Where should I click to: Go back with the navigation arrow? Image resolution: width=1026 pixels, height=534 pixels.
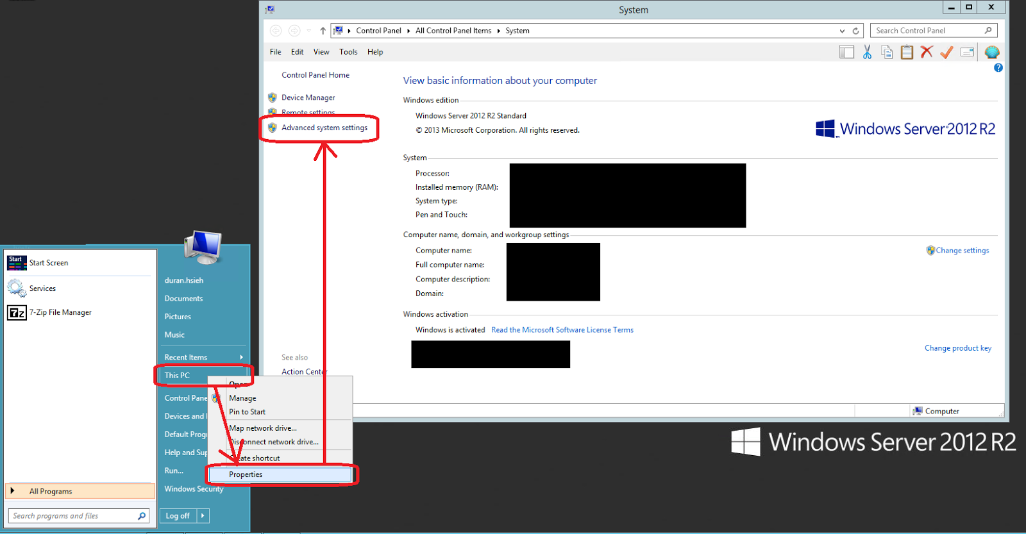(x=276, y=31)
